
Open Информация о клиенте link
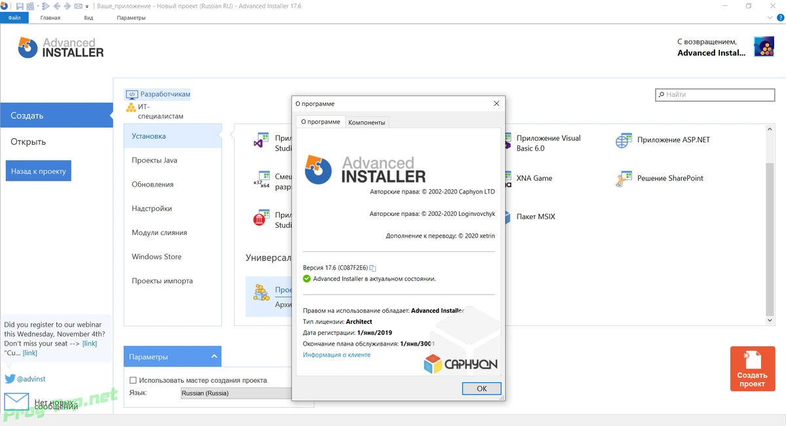pyautogui.click(x=337, y=355)
